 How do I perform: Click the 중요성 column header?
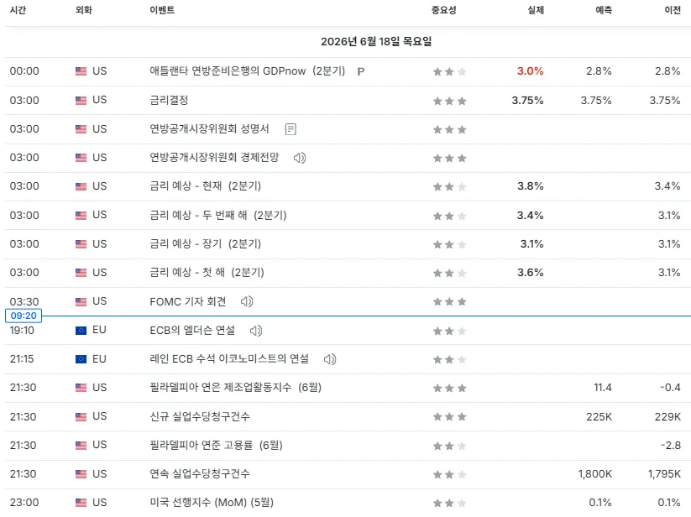[443, 10]
